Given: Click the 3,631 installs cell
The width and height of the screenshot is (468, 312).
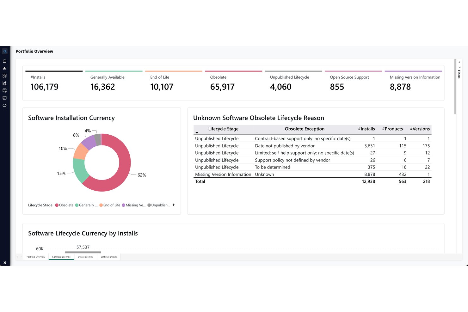Looking at the screenshot, I should (369, 146).
